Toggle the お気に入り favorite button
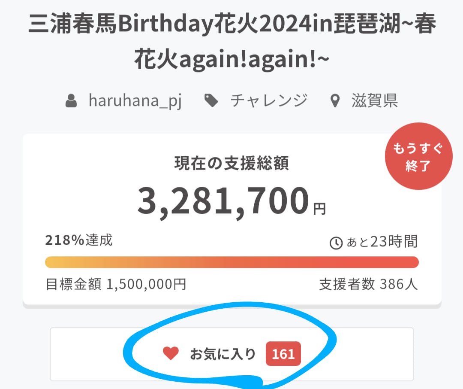This screenshot has width=463, height=389. [223, 354]
